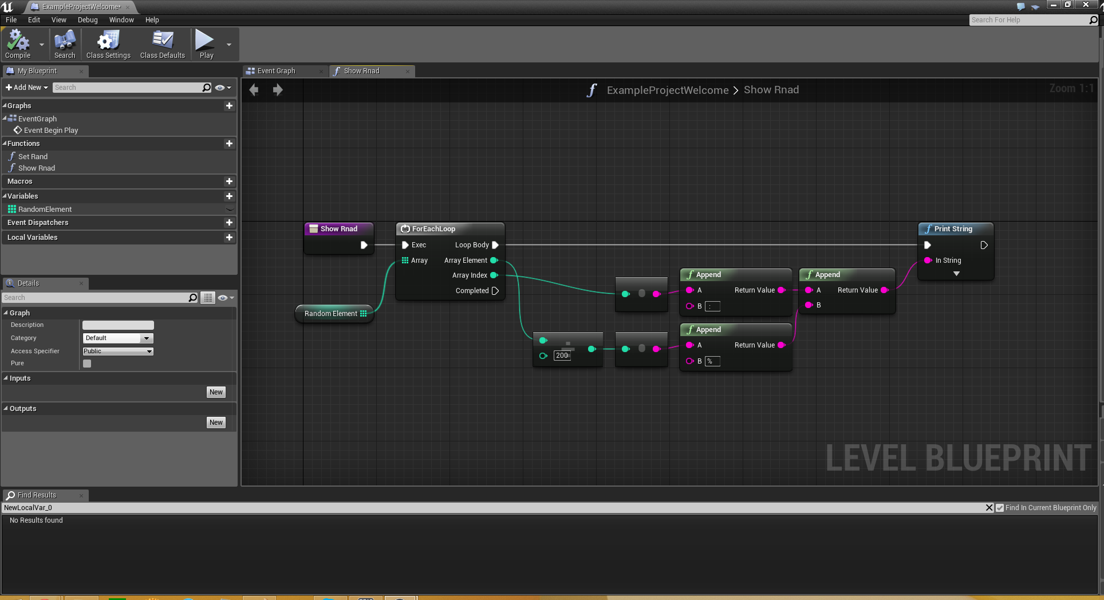
Task: Open the File menu
Action: [x=11, y=19]
